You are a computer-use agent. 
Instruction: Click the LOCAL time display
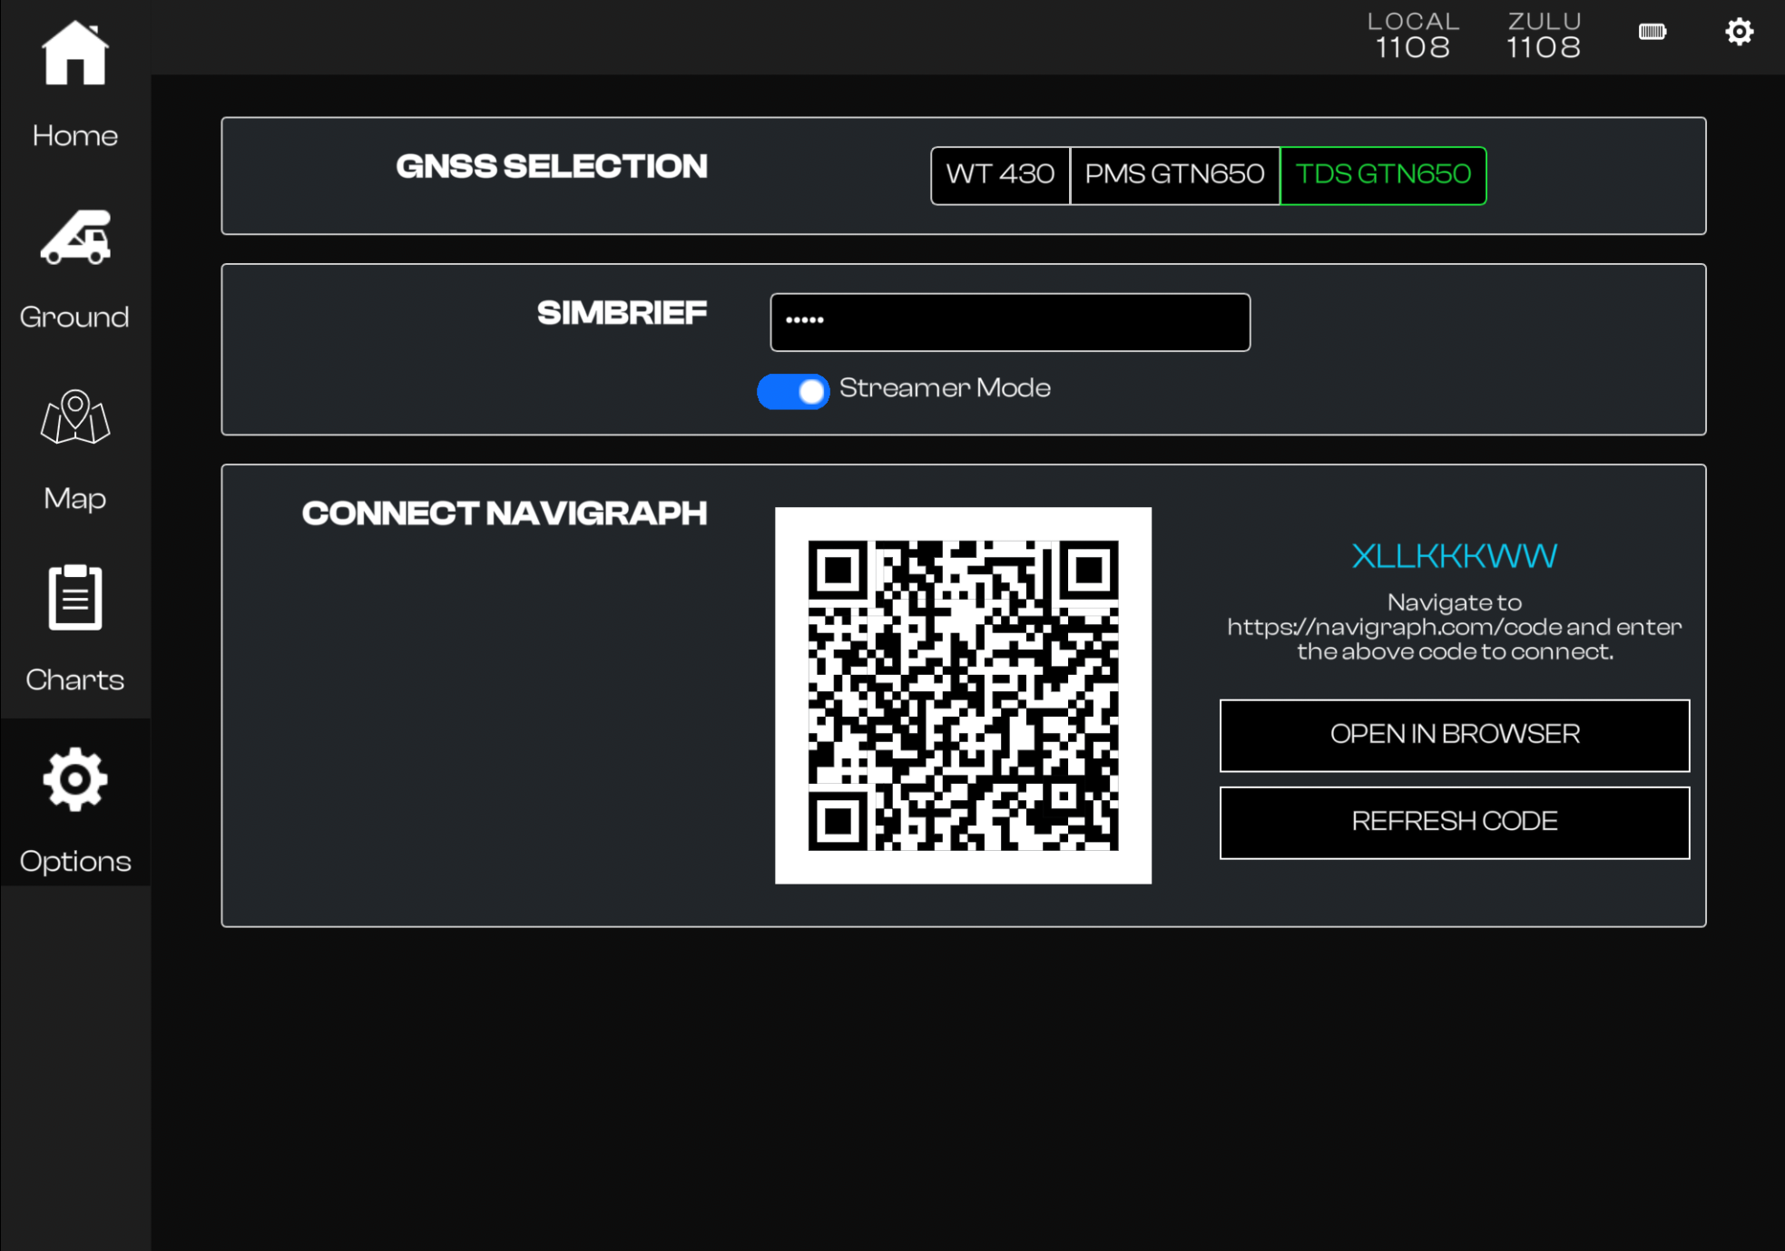(x=1412, y=36)
